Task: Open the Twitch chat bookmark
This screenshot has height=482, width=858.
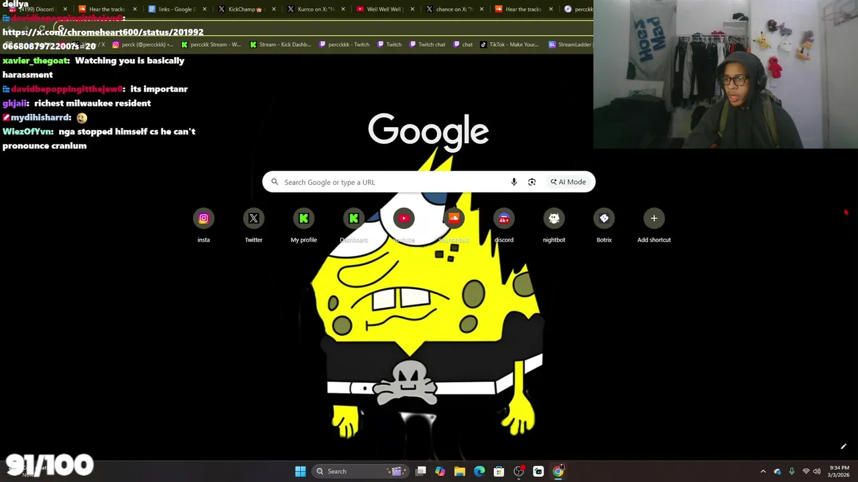Action: click(x=427, y=45)
